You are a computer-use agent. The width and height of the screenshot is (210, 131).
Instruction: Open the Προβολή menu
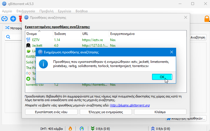(x=46, y=11)
